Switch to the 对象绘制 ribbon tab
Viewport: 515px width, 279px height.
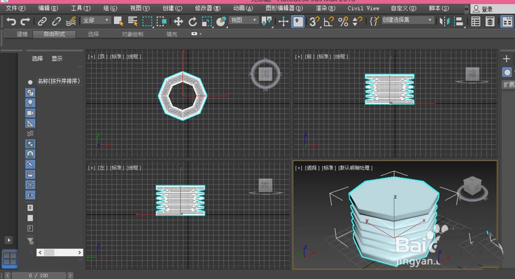tap(132, 34)
